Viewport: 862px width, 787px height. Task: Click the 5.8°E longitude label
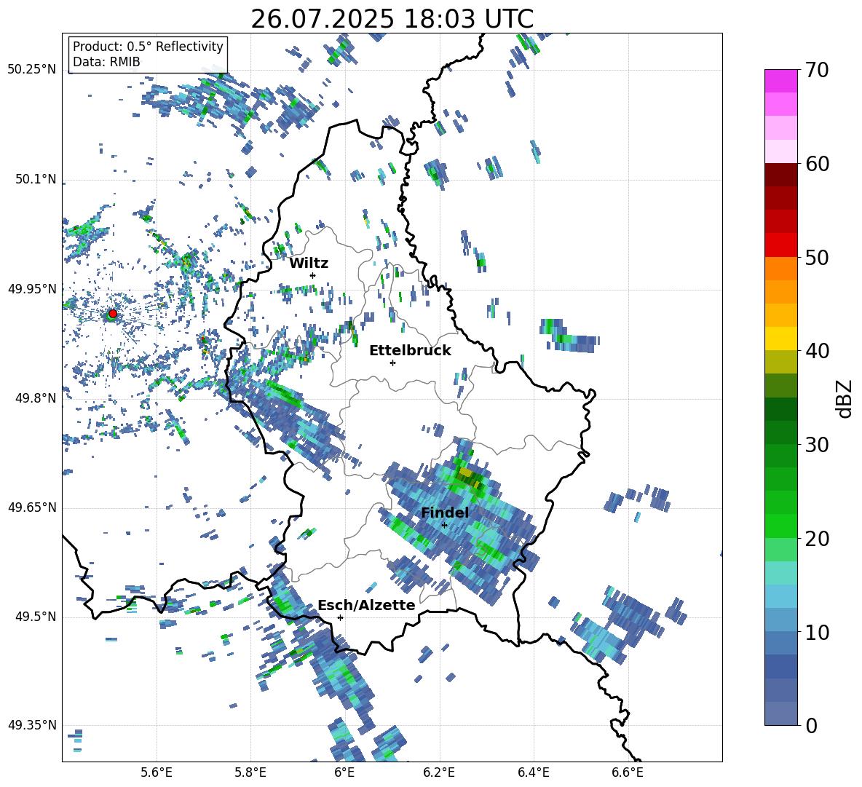click(250, 772)
